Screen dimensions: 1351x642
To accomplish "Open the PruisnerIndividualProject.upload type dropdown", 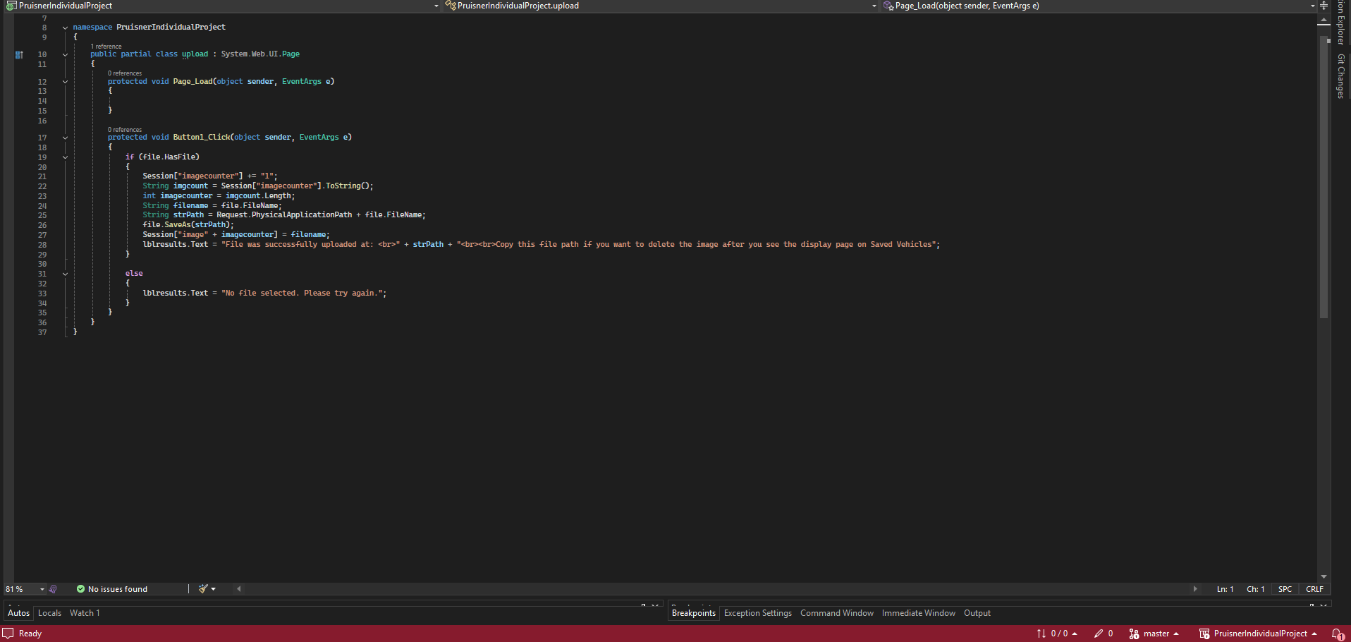I will 661,6.
